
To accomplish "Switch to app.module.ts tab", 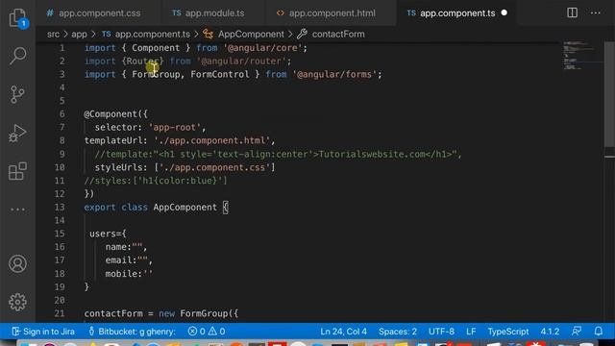I will (209, 12).
